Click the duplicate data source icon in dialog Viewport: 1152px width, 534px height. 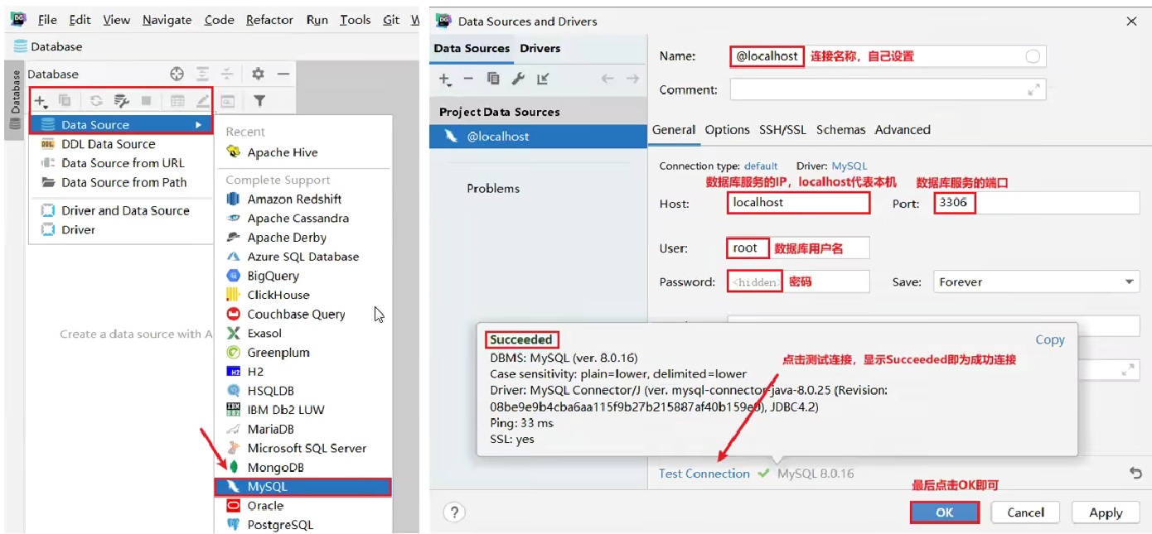493,79
